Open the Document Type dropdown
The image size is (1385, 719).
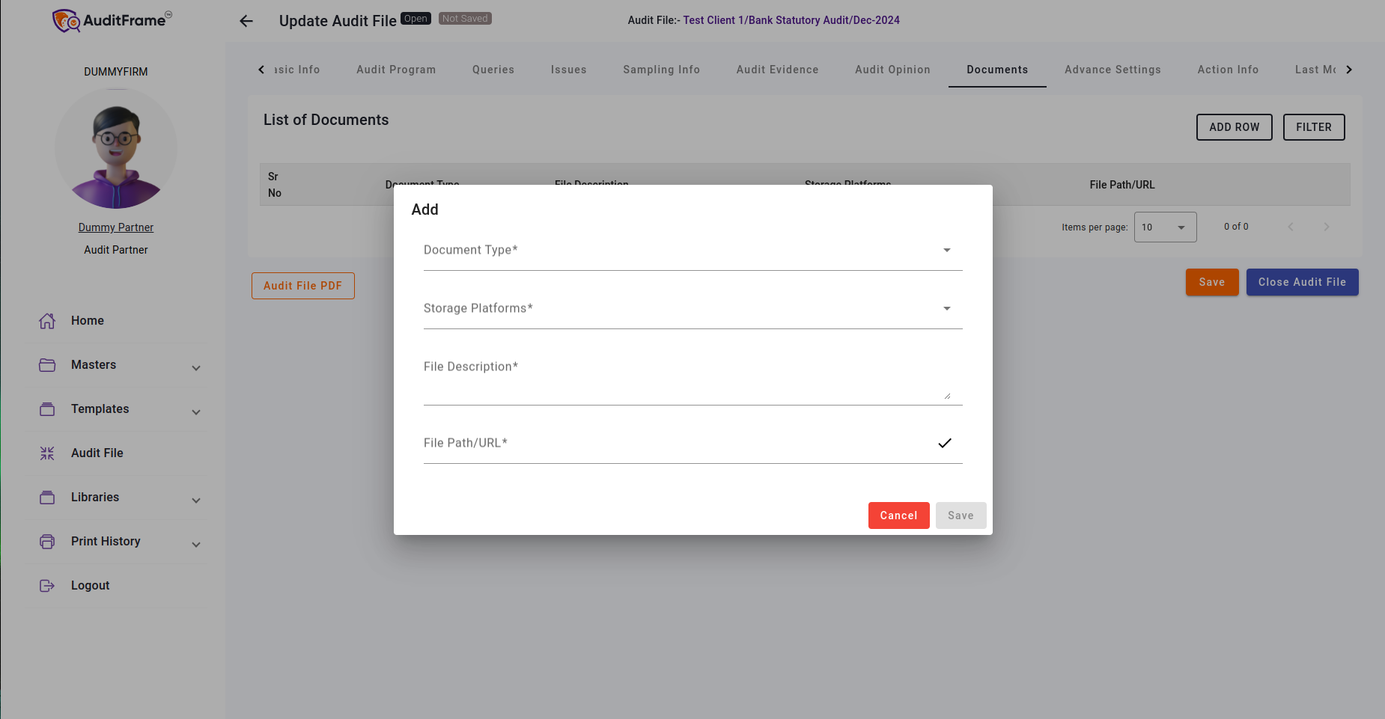(692, 251)
